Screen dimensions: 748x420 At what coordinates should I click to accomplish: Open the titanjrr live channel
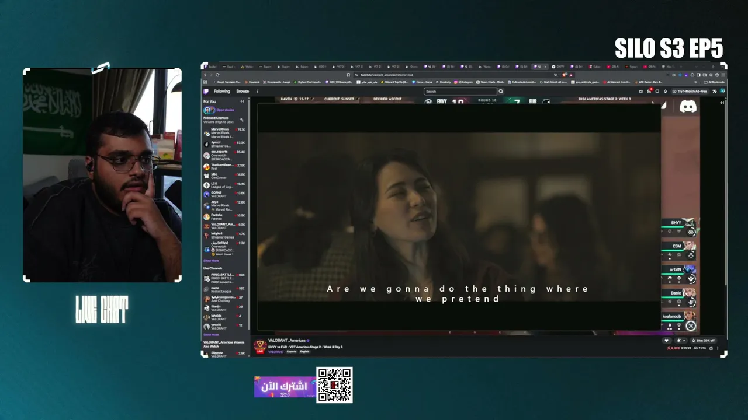[224, 307]
